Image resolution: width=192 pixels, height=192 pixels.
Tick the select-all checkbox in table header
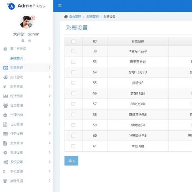[73, 41]
